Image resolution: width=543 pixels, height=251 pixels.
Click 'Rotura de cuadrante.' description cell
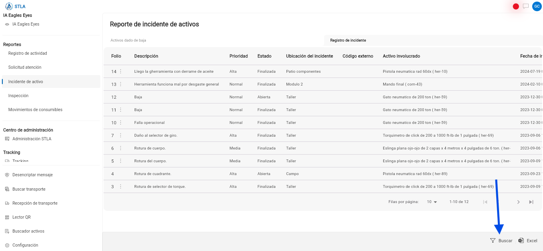click(153, 174)
